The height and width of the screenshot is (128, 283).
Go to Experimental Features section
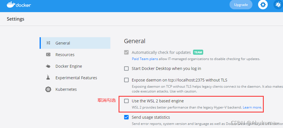[x=75, y=78]
